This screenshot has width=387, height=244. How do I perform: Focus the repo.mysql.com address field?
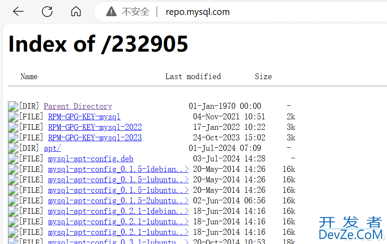point(197,12)
